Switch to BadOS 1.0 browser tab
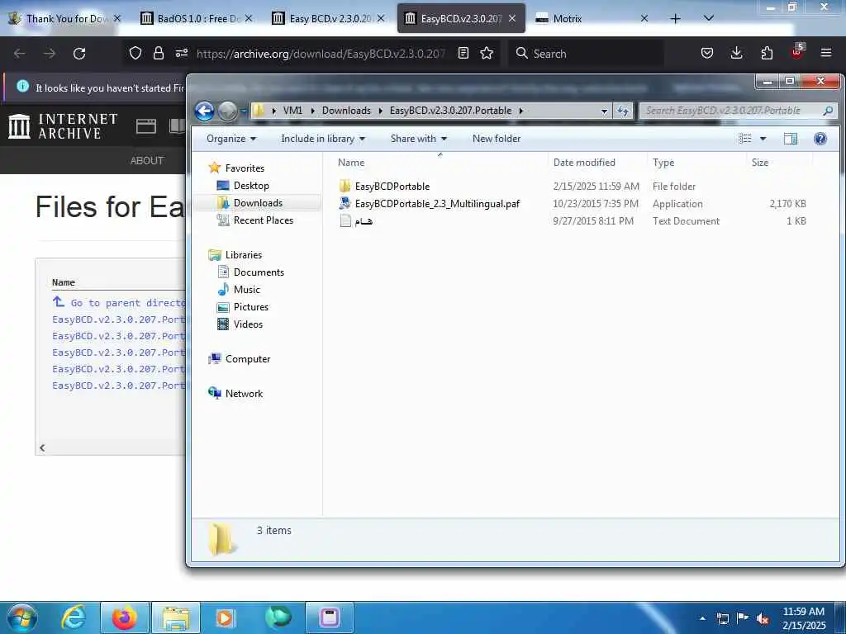This screenshot has height=634, width=846. click(197, 18)
